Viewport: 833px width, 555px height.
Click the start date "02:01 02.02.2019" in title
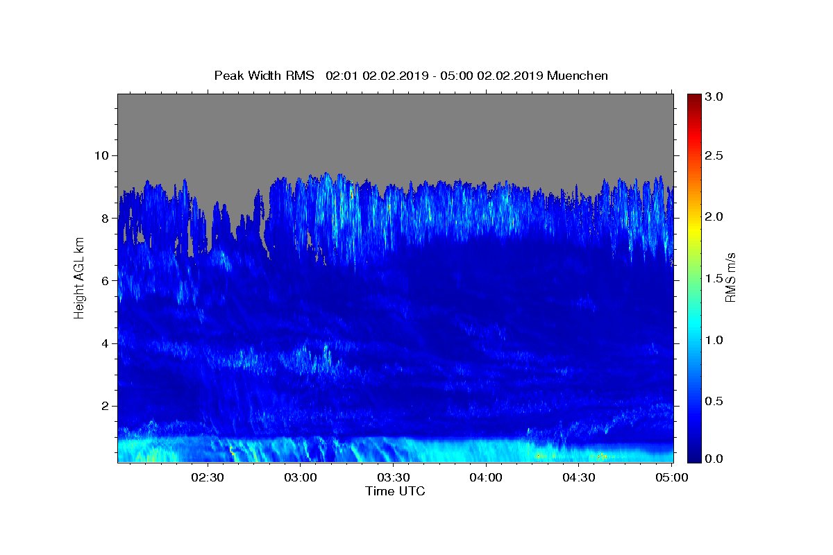pos(376,76)
